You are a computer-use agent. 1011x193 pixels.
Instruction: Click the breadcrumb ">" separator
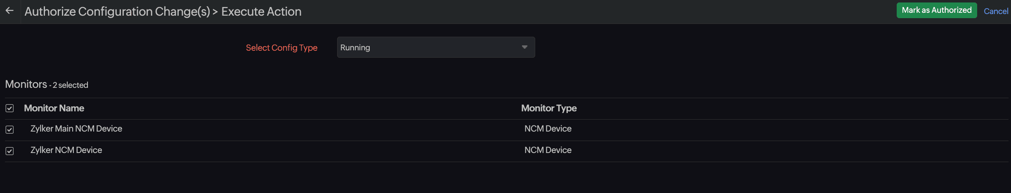coord(215,12)
